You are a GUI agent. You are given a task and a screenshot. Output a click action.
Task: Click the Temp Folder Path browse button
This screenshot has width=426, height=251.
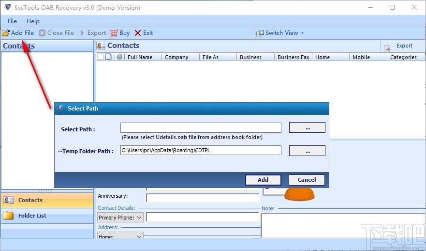[x=307, y=151]
